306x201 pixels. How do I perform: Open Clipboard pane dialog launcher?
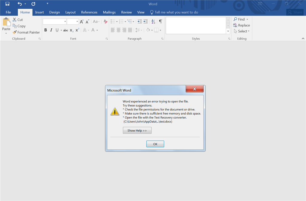[40, 39]
